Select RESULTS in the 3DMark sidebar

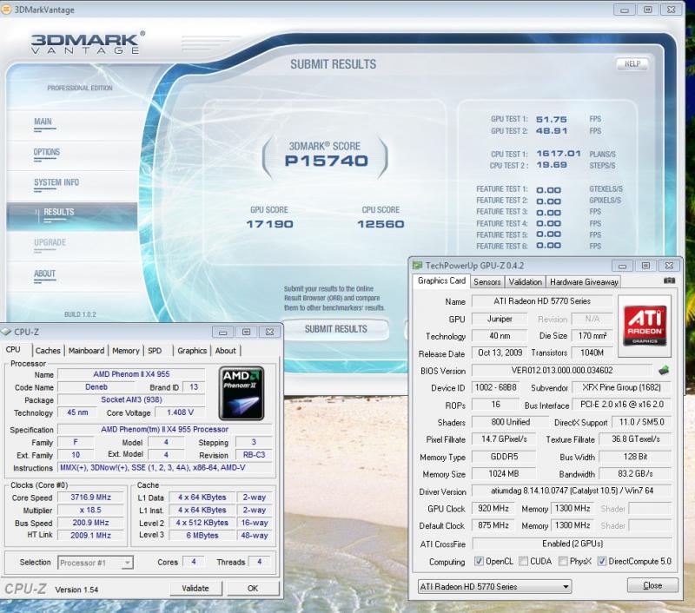click(x=72, y=215)
